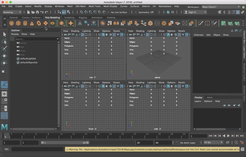
Task: Click the single perspective layout icon
Action: click(x=4, y=94)
